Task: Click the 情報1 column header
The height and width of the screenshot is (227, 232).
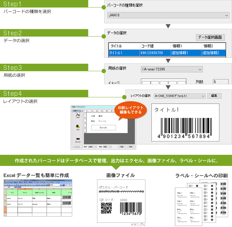Action: click(186, 46)
